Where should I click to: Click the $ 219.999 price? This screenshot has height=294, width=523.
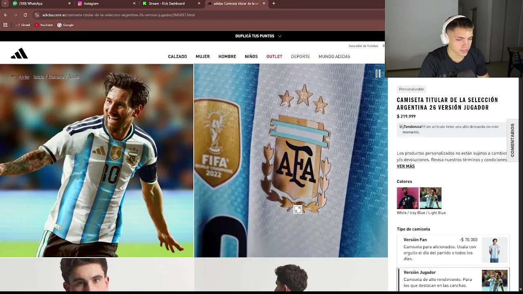click(406, 116)
